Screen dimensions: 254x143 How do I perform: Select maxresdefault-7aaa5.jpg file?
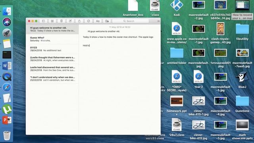click(242, 53)
